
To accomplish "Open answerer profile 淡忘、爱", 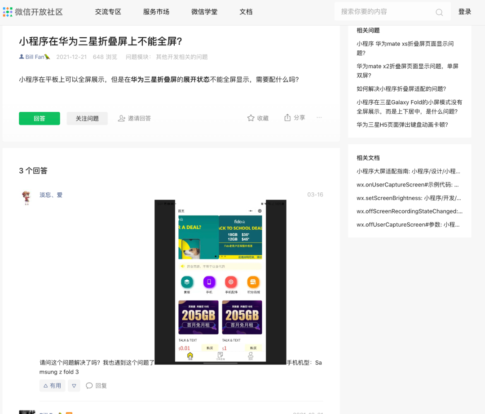I will click(x=51, y=195).
